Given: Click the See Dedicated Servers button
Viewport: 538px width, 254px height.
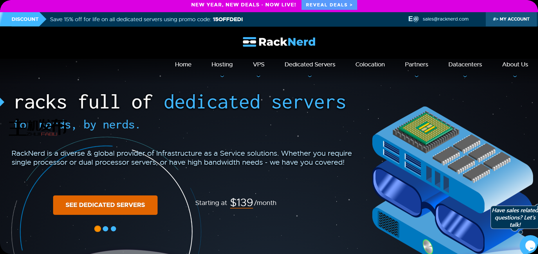Looking at the screenshot, I should (105, 205).
